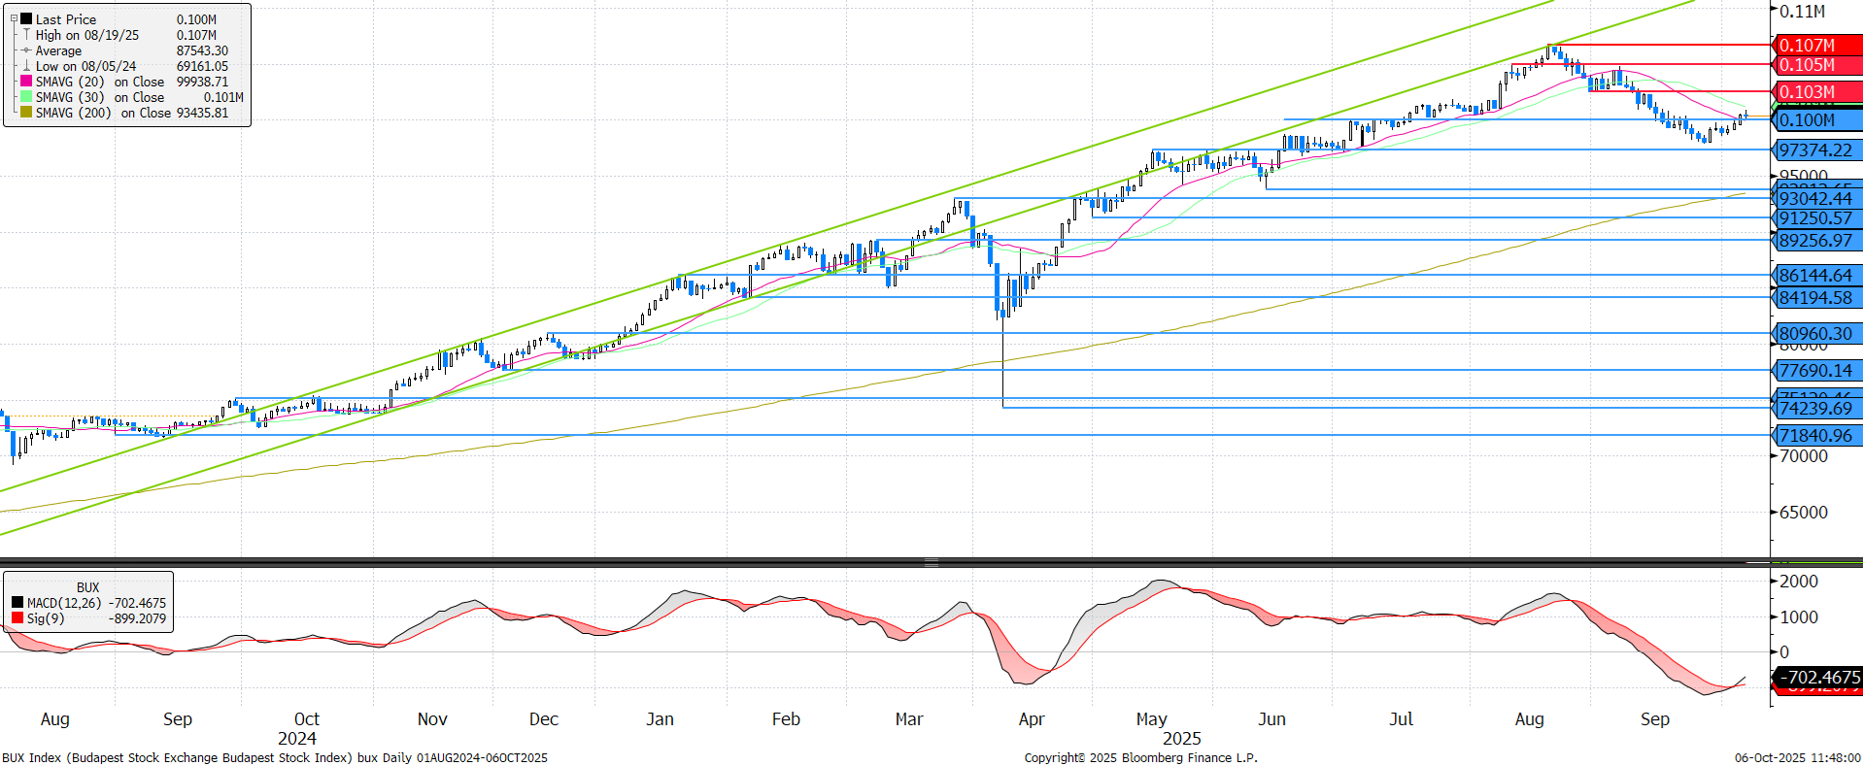Select the 80960.30 price level tag
The image size is (1863, 766).
(x=1814, y=334)
